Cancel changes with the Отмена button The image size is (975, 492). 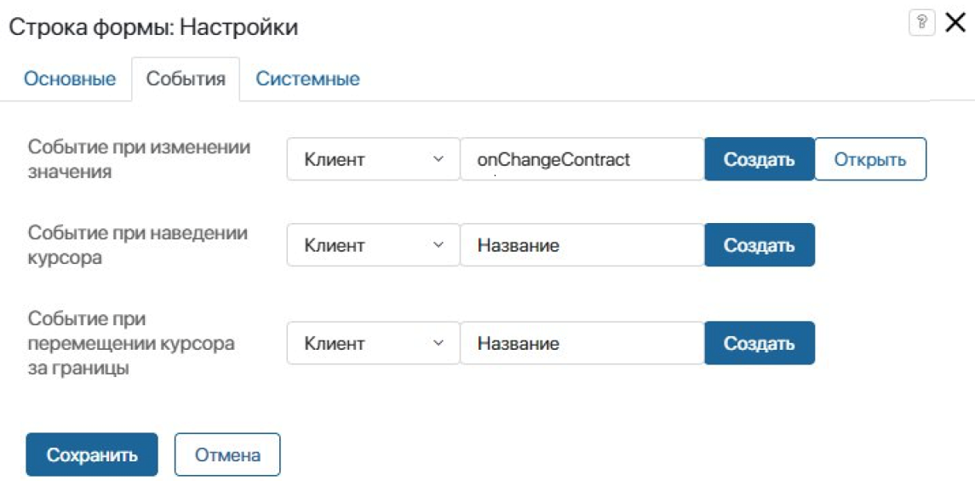coord(227,455)
